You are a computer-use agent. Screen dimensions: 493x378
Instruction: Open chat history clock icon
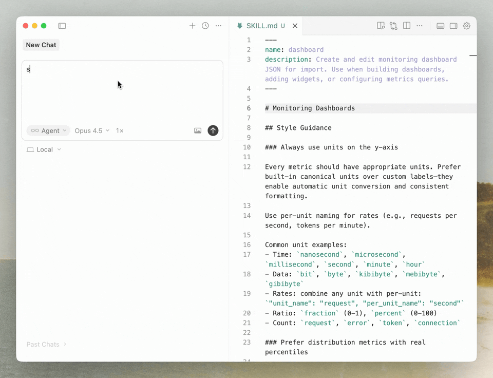205,26
